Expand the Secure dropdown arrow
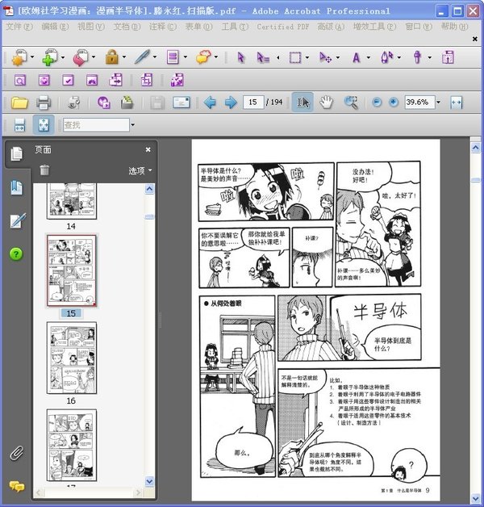The width and height of the screenshot is (484, 507). 124,57
